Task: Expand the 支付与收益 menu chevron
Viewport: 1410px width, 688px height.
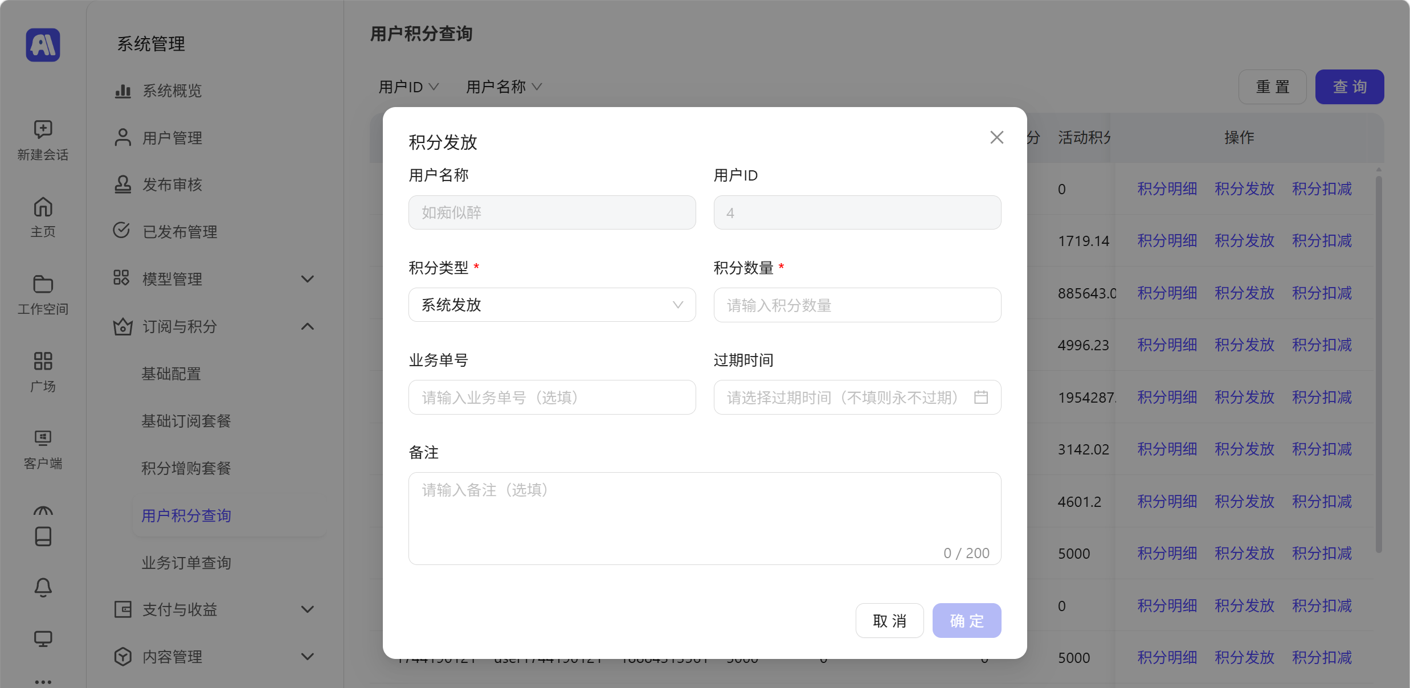Action: [308, 609]
